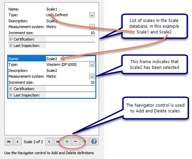Delete selected scale with red minus

(76, 142)
